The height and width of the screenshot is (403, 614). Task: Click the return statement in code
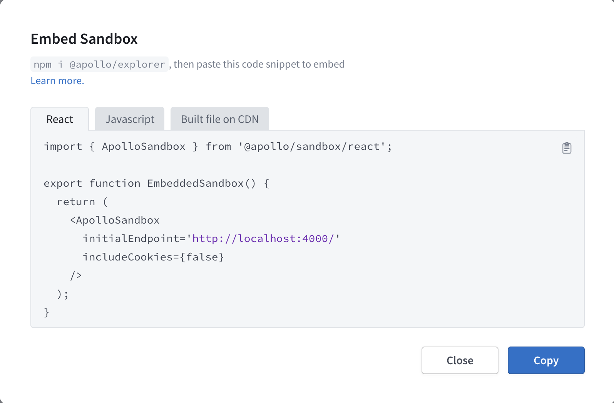click(x=82, y=201)
